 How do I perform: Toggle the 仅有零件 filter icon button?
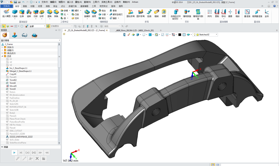pos(48,26)
